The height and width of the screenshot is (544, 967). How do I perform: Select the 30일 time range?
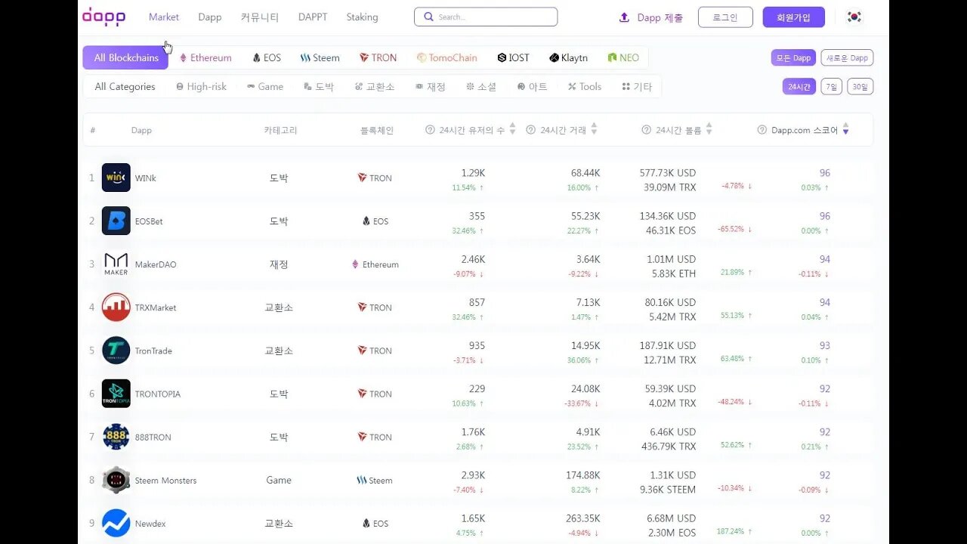(860, 87)
